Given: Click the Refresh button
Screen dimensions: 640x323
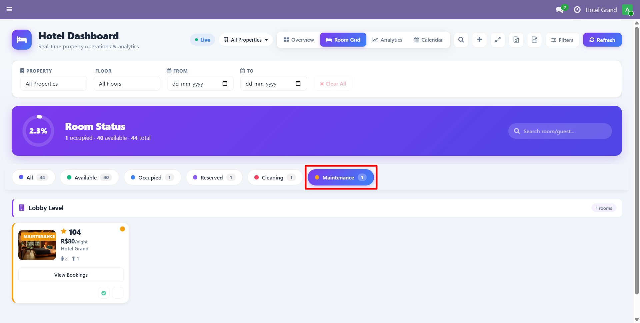Looking at the screenshot, I should [602, 40].
